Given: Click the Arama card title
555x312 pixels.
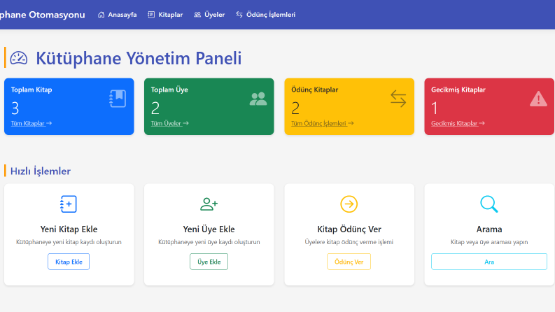Looking at the screenshot, I should [x=489, y=229].
